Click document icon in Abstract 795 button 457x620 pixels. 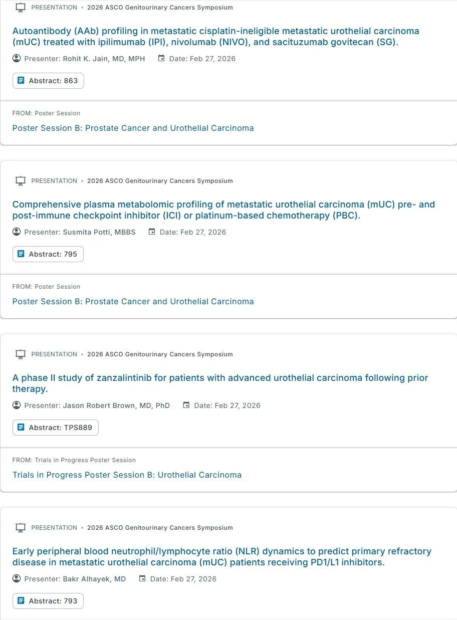coord(21,254)
